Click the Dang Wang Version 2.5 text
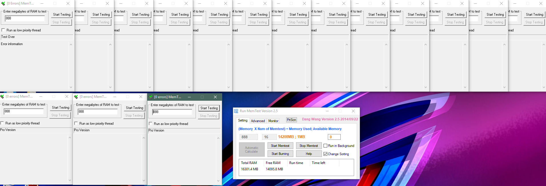This screenshot has width=546, height=186. click(330, 119)
